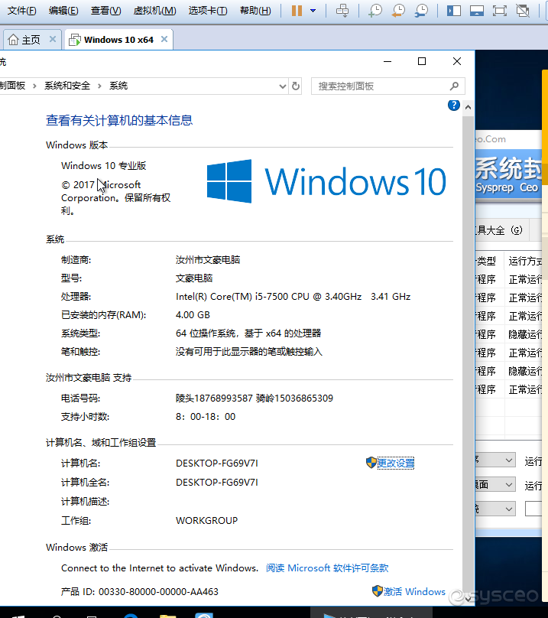Open the snapshot manager wrench-clock icon
This screenshot has width=548, height=618.
pos(422,11)
